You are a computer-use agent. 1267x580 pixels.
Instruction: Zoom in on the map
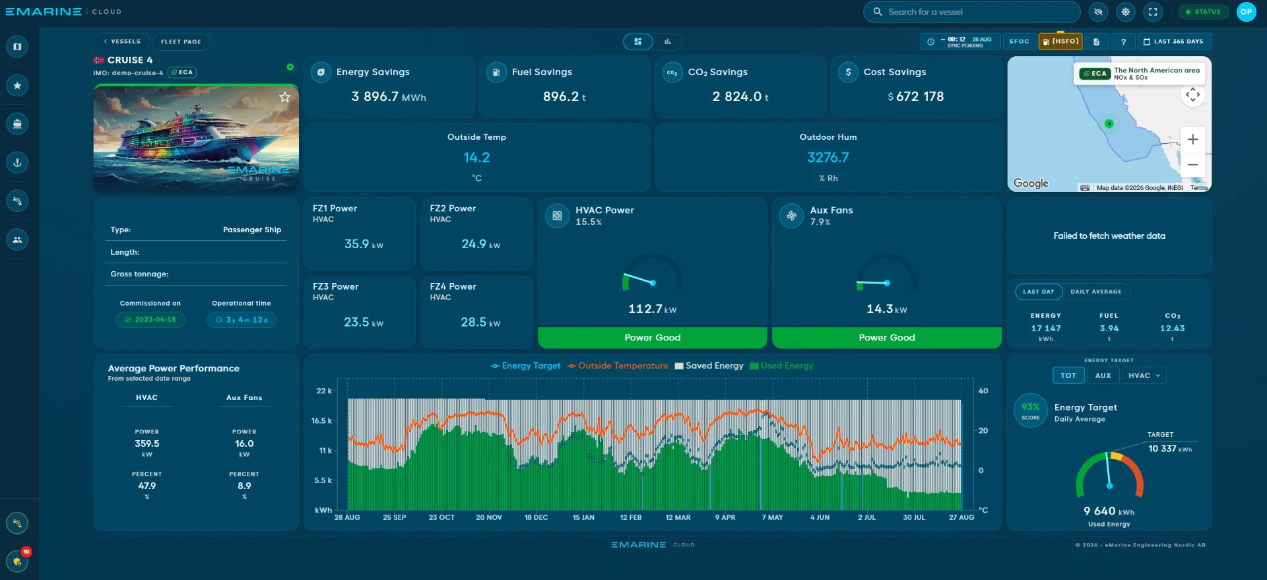[x=1192, y=140]
